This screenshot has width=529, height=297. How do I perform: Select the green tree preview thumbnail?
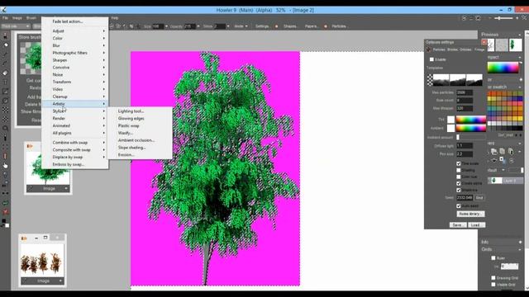(x=516, y=45)
